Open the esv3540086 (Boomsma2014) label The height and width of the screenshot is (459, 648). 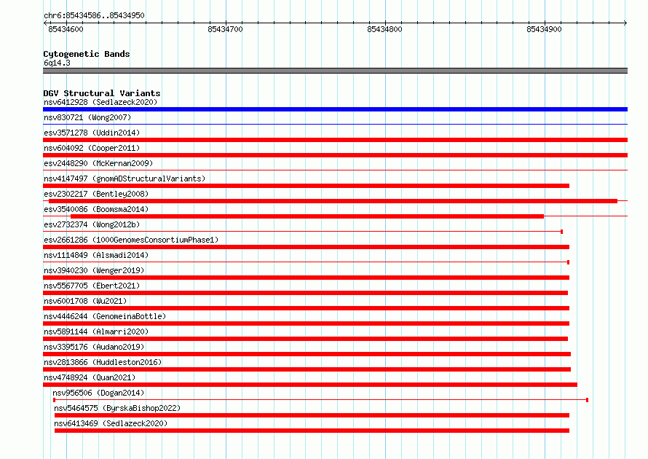pyautogui.click(x=96, y=209)
